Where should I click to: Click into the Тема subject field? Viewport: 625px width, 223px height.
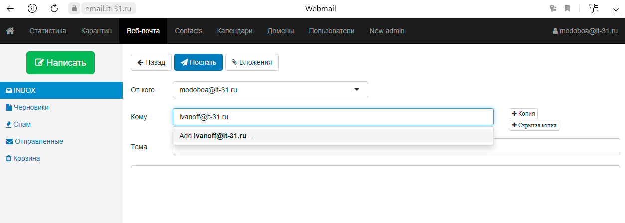tap(396, 147)
